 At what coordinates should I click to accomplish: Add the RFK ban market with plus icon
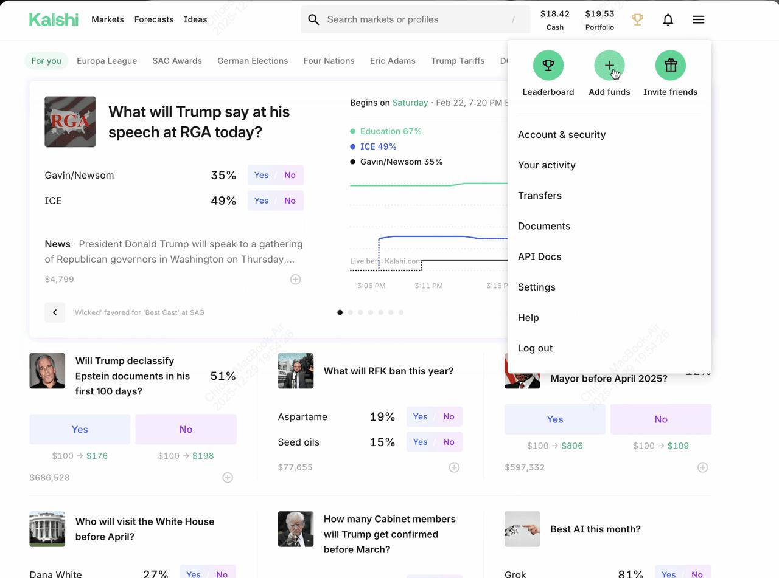pyautogui.click(x=454, y=467)
